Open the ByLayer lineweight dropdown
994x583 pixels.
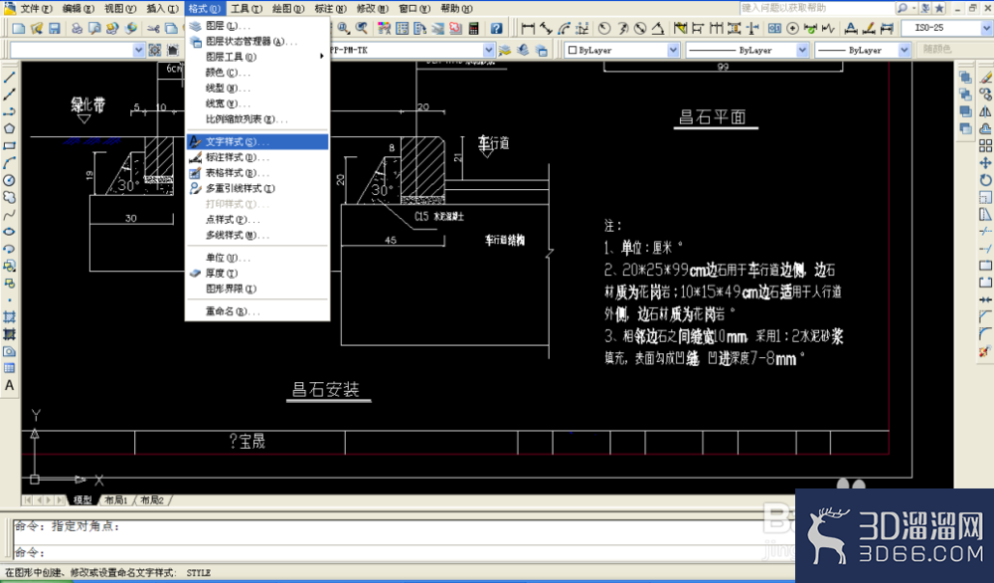(905, 50)
